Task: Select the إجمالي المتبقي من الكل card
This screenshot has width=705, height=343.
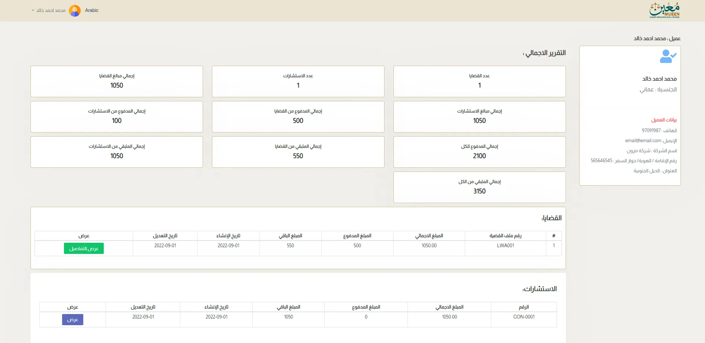Action: click(479, 187)
